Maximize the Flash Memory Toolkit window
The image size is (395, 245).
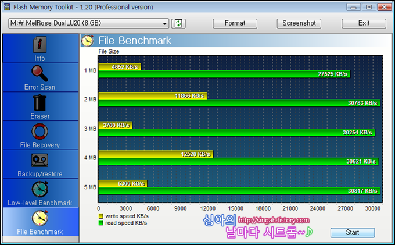pos(369,7)
